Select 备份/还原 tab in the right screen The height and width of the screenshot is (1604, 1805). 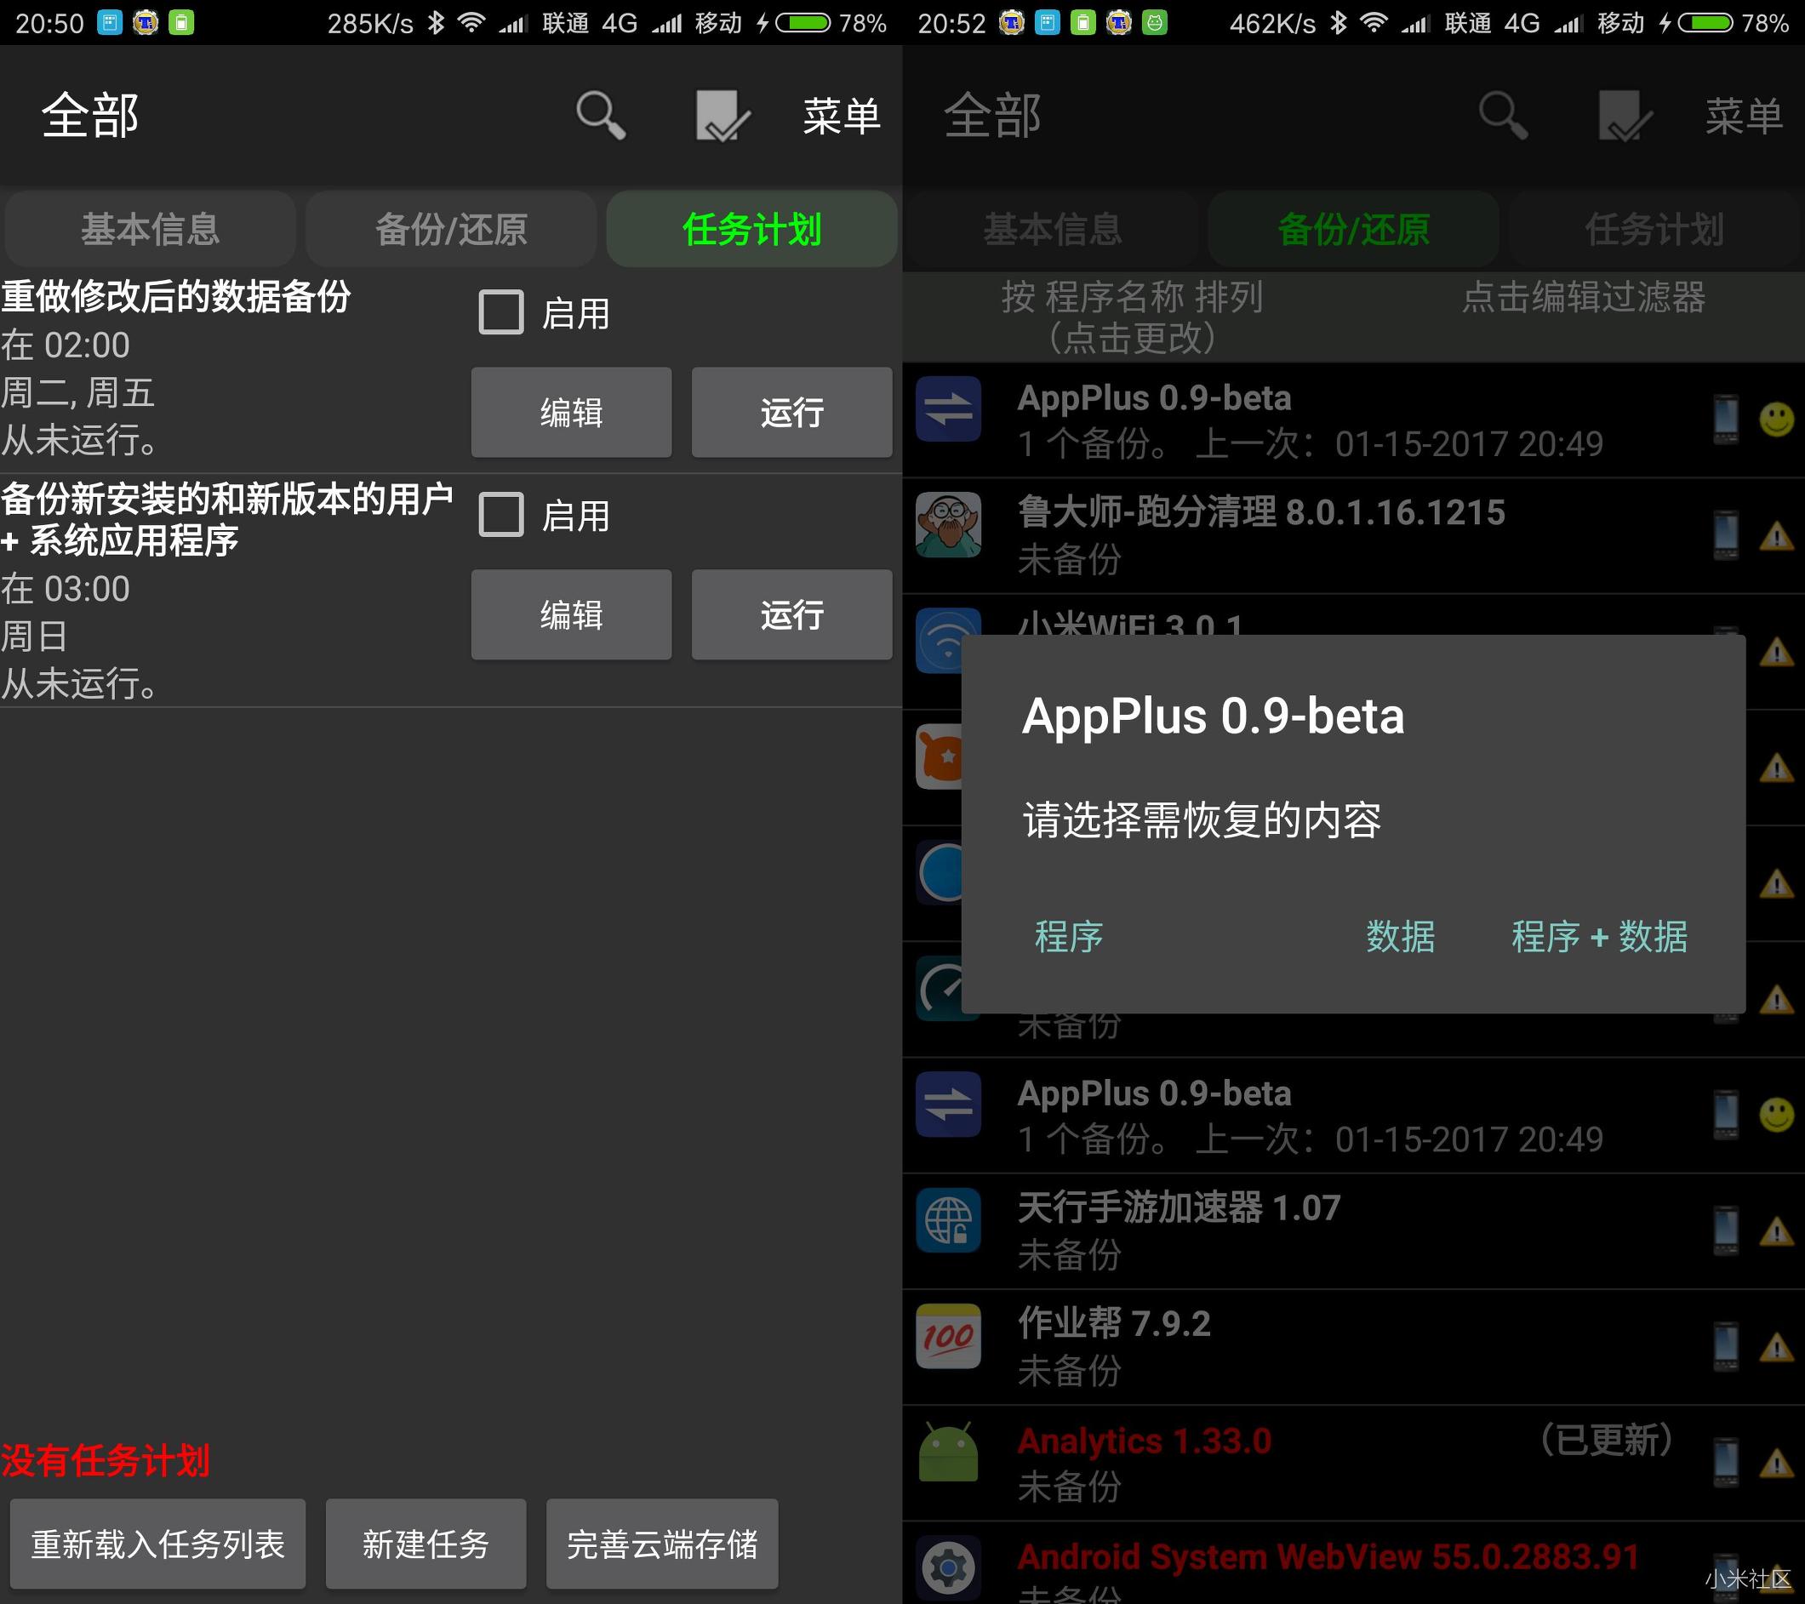[x=1354, y=229]
